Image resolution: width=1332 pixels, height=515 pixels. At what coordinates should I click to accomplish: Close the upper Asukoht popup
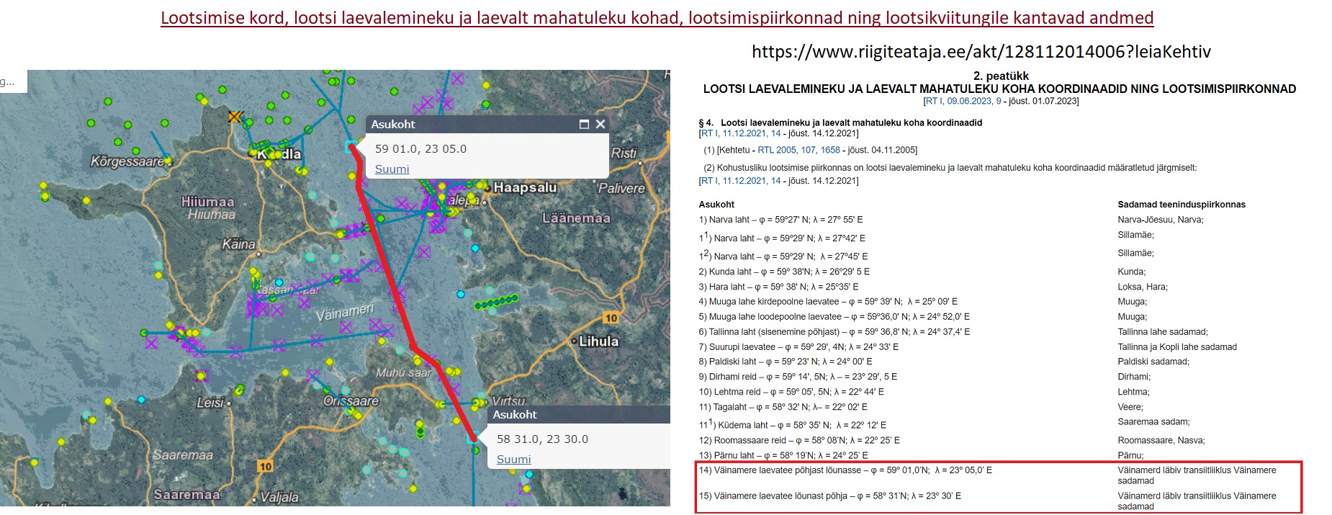point(600,124)
